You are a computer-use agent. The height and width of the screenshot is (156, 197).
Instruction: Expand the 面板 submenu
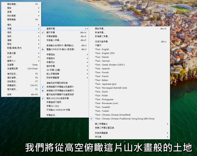21,44
